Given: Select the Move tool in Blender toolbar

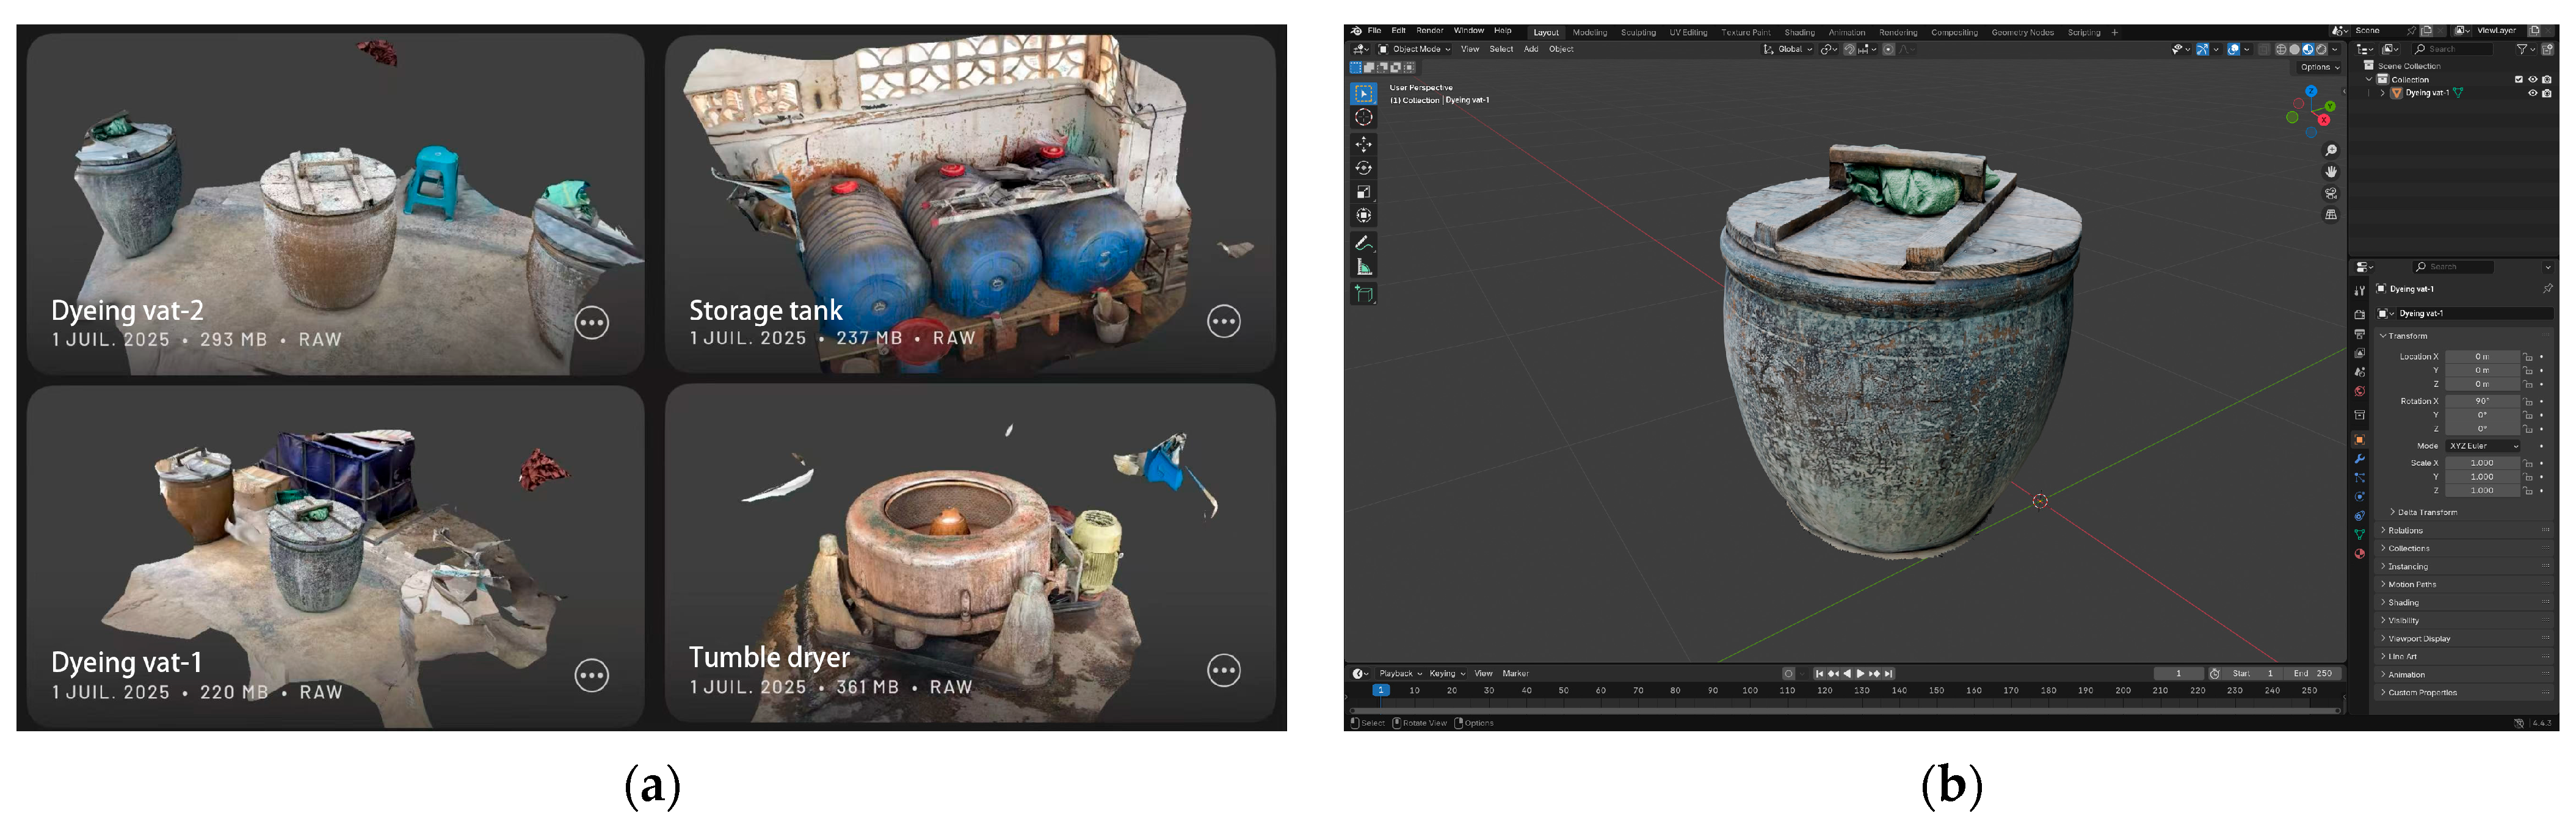Looking at the screenshot, I should click(1363, 145).
